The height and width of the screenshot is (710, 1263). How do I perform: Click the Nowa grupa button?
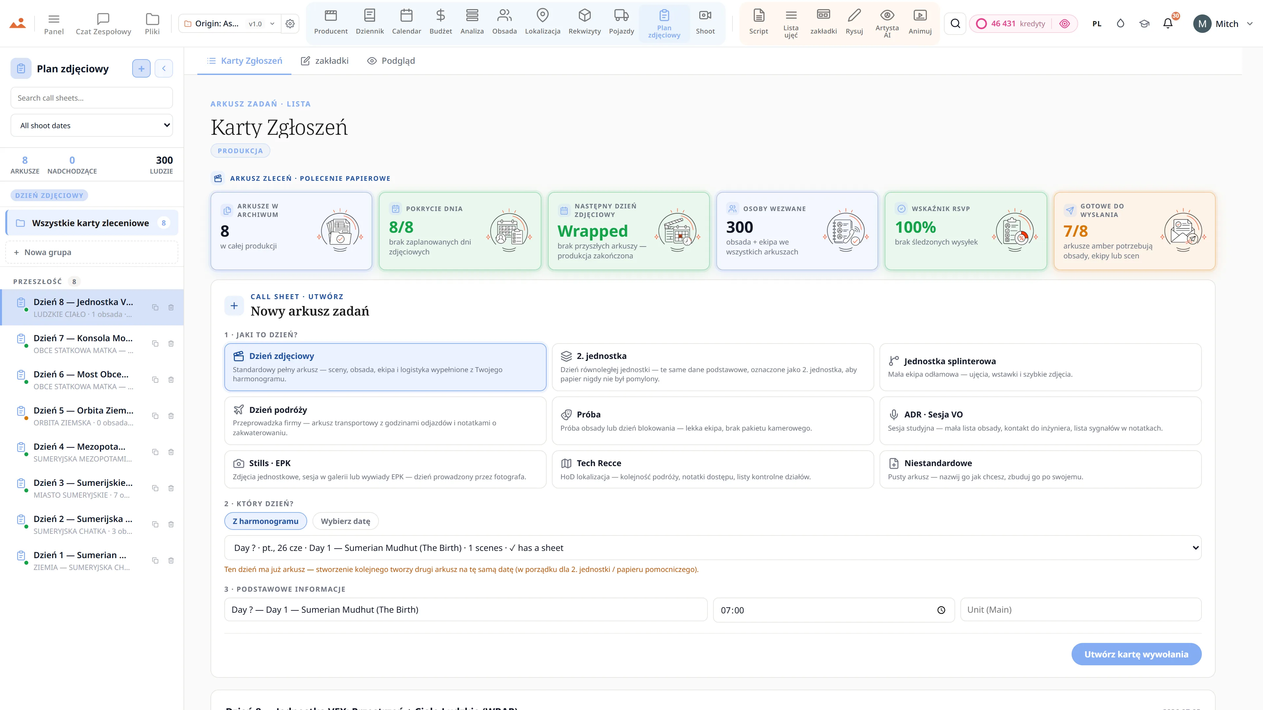[92, 252]
